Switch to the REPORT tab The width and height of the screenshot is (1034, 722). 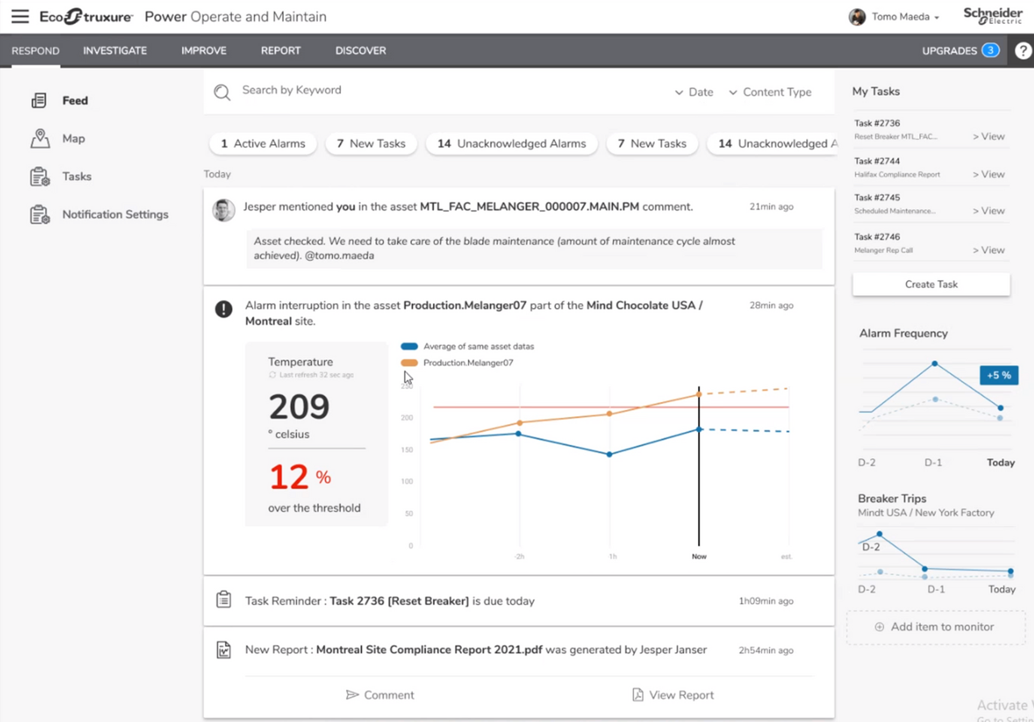pyautogui.click(x=281, y=51)
